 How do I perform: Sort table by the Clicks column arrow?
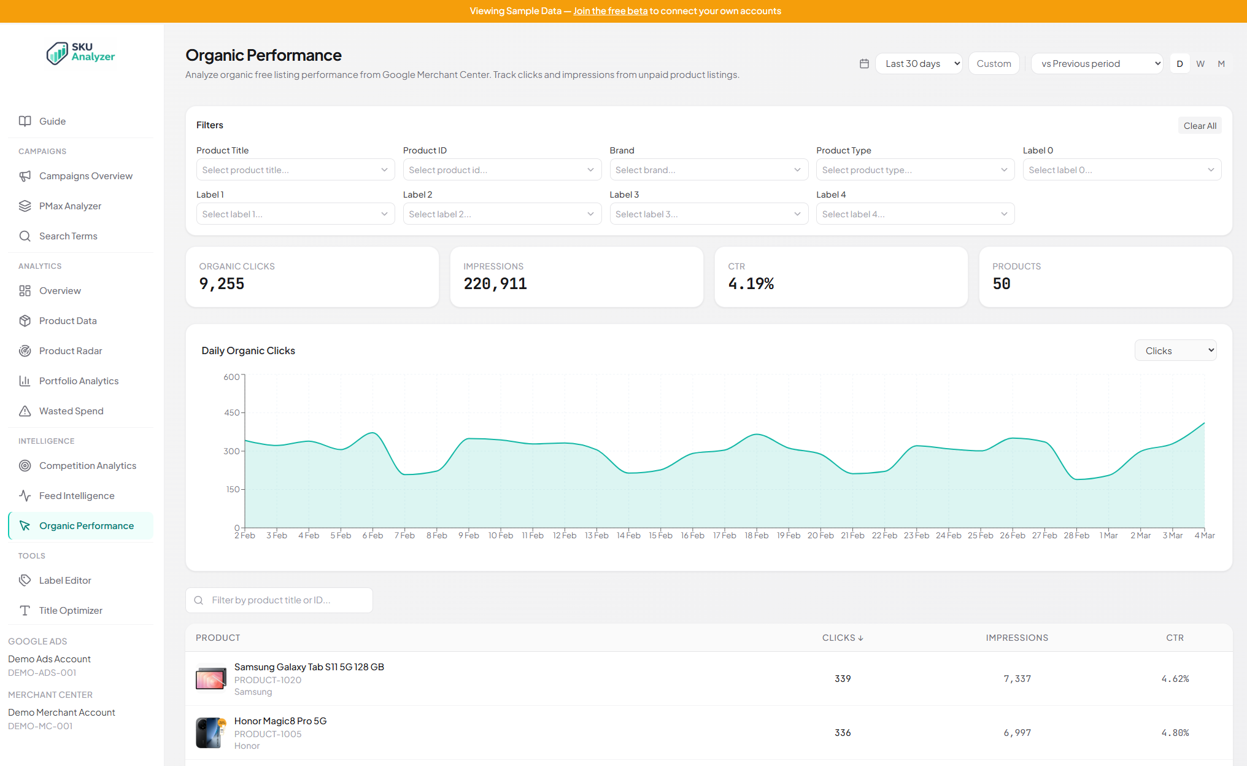coord(862,638)
